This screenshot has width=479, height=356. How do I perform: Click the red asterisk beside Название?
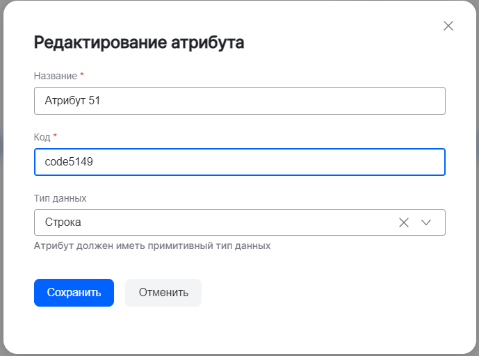click(82, 75)
